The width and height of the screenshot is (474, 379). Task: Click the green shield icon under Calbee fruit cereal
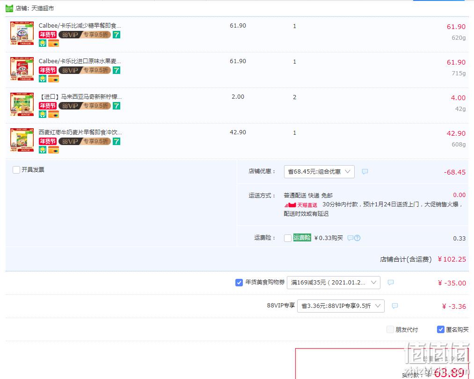click(43, 79)
